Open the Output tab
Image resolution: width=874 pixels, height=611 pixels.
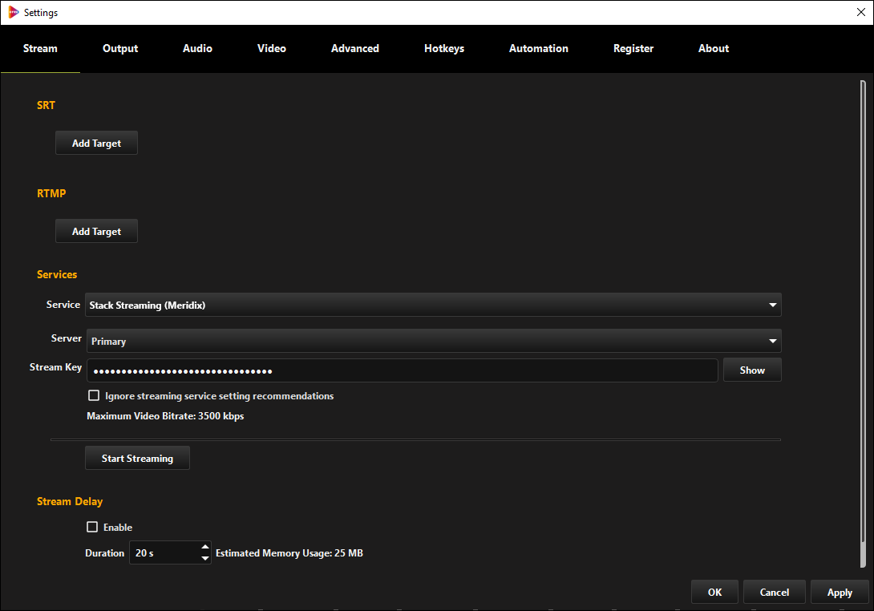click(120, 48)
